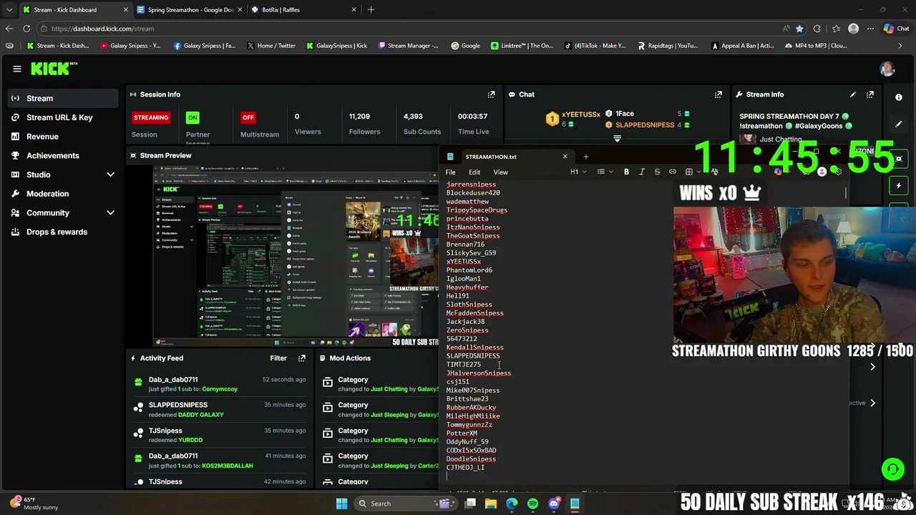Image resolution: width=916 pixels, height=515 pixels.
Task: Open the Stream Manager bookmark
Action: (x=407, y=46)
